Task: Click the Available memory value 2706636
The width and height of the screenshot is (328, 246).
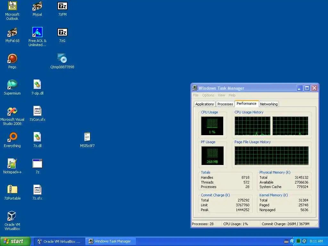Action: [x=301, y=182]
